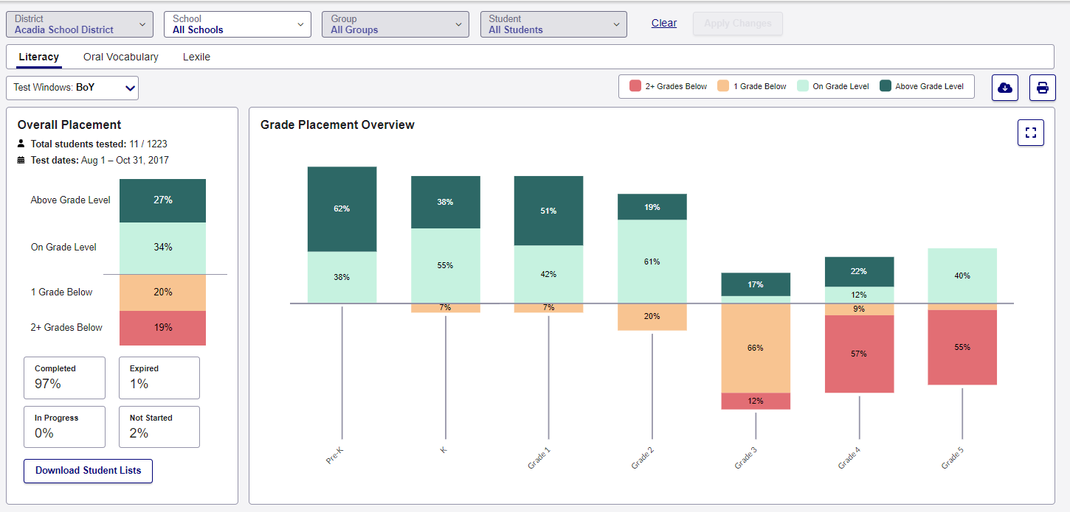Open the Test Windows BoY dropdown

coord(72,87)
